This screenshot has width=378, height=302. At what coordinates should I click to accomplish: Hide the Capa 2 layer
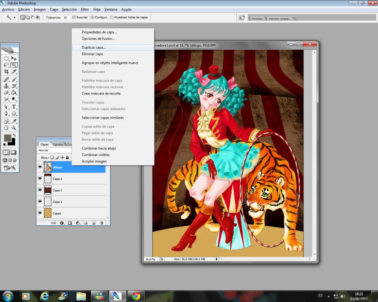tap(40, 178)
